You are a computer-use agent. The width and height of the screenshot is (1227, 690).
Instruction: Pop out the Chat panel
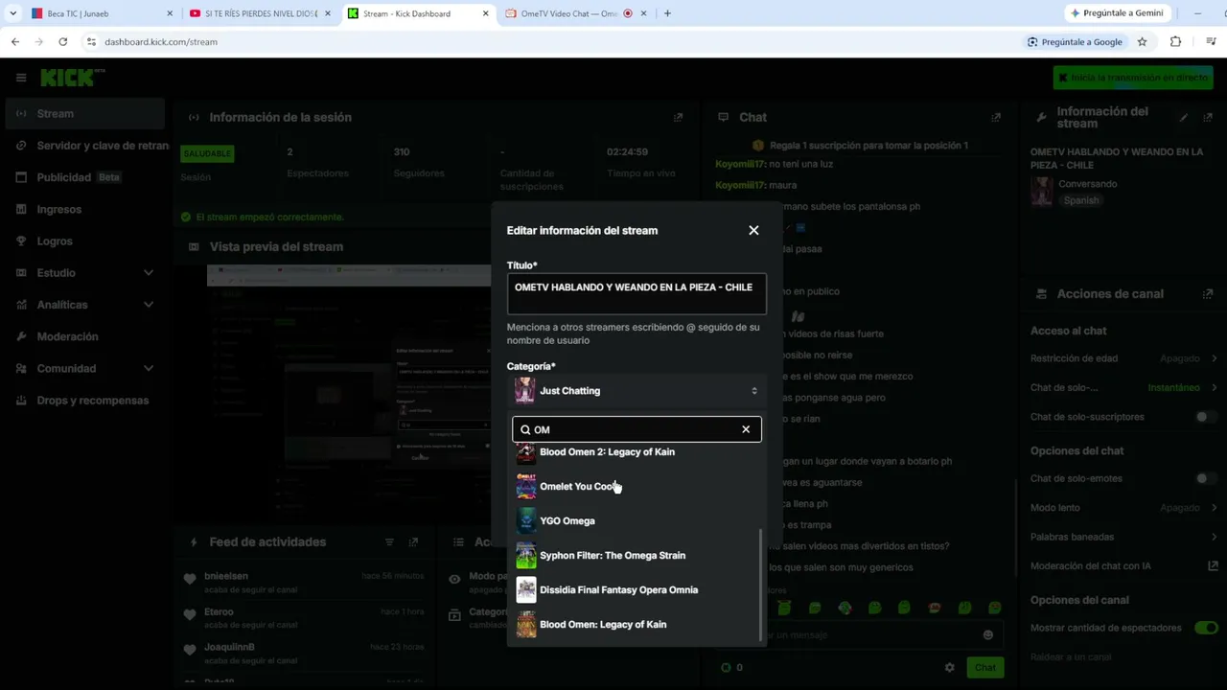tap(996, 117)
